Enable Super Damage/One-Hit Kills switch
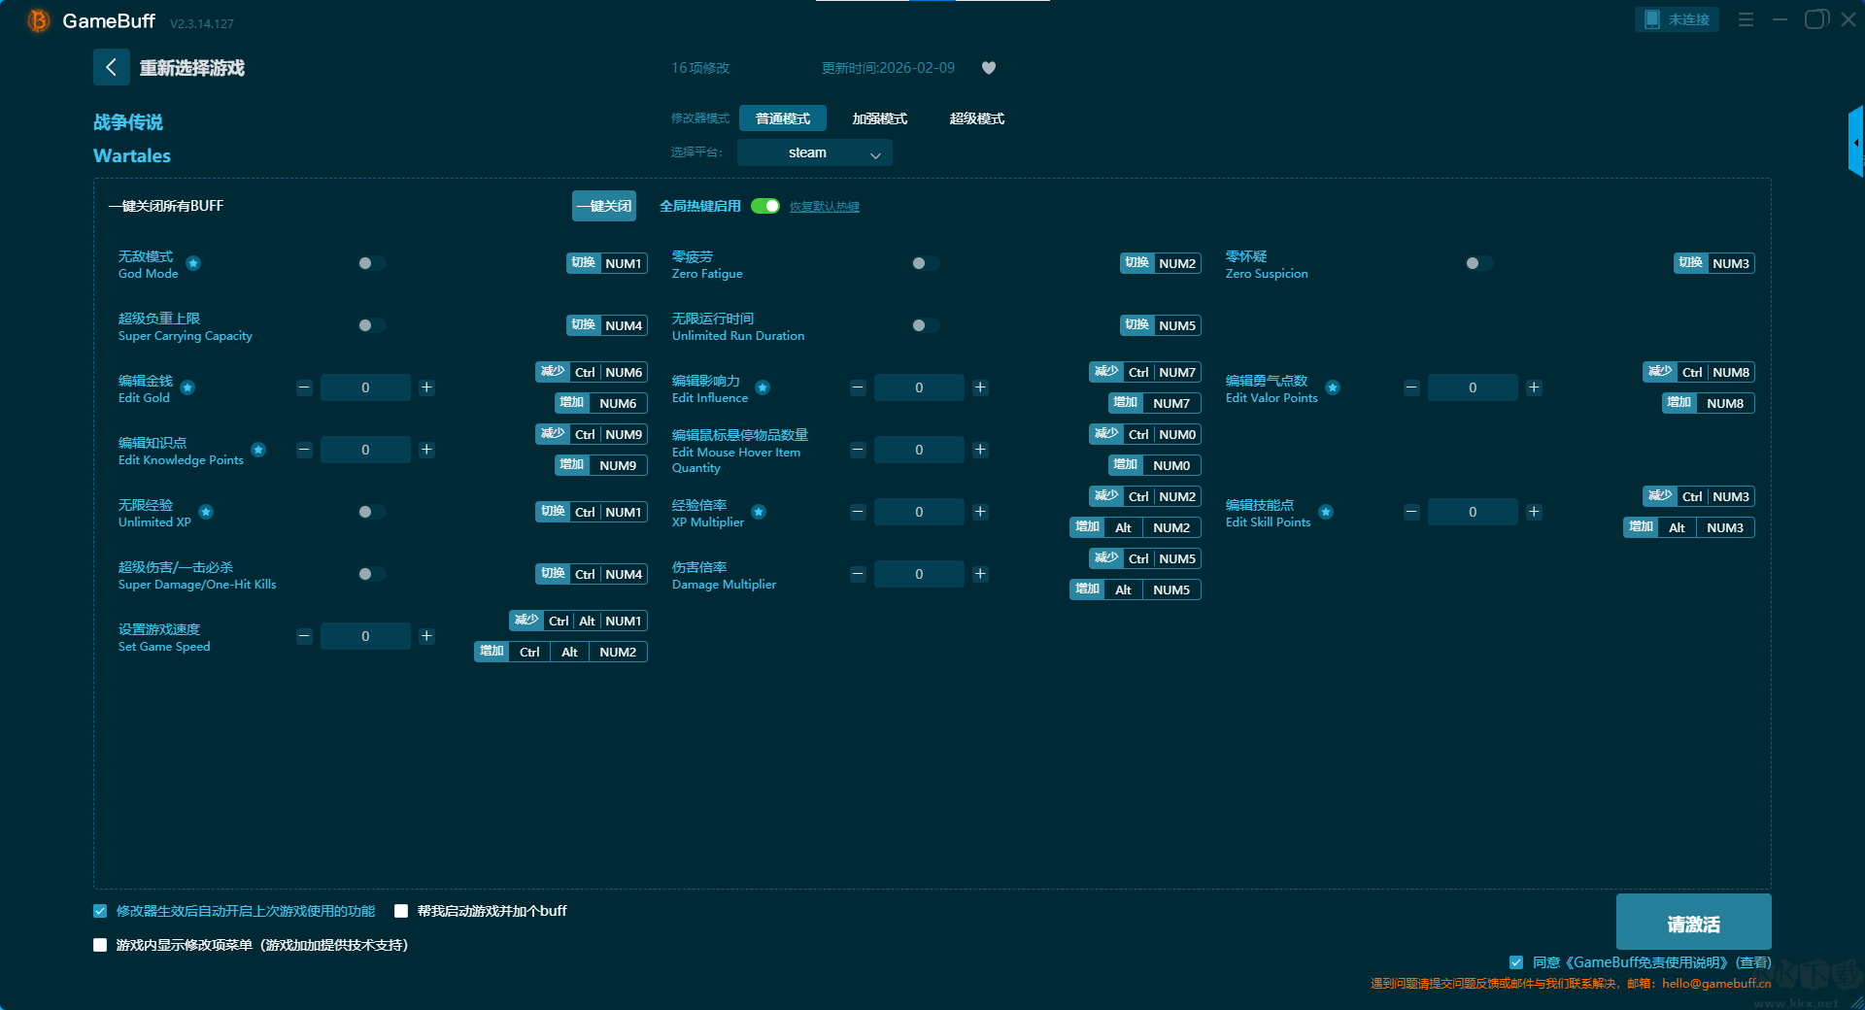This screenshot has height=1010, width=1865. (x=371, y=574)
